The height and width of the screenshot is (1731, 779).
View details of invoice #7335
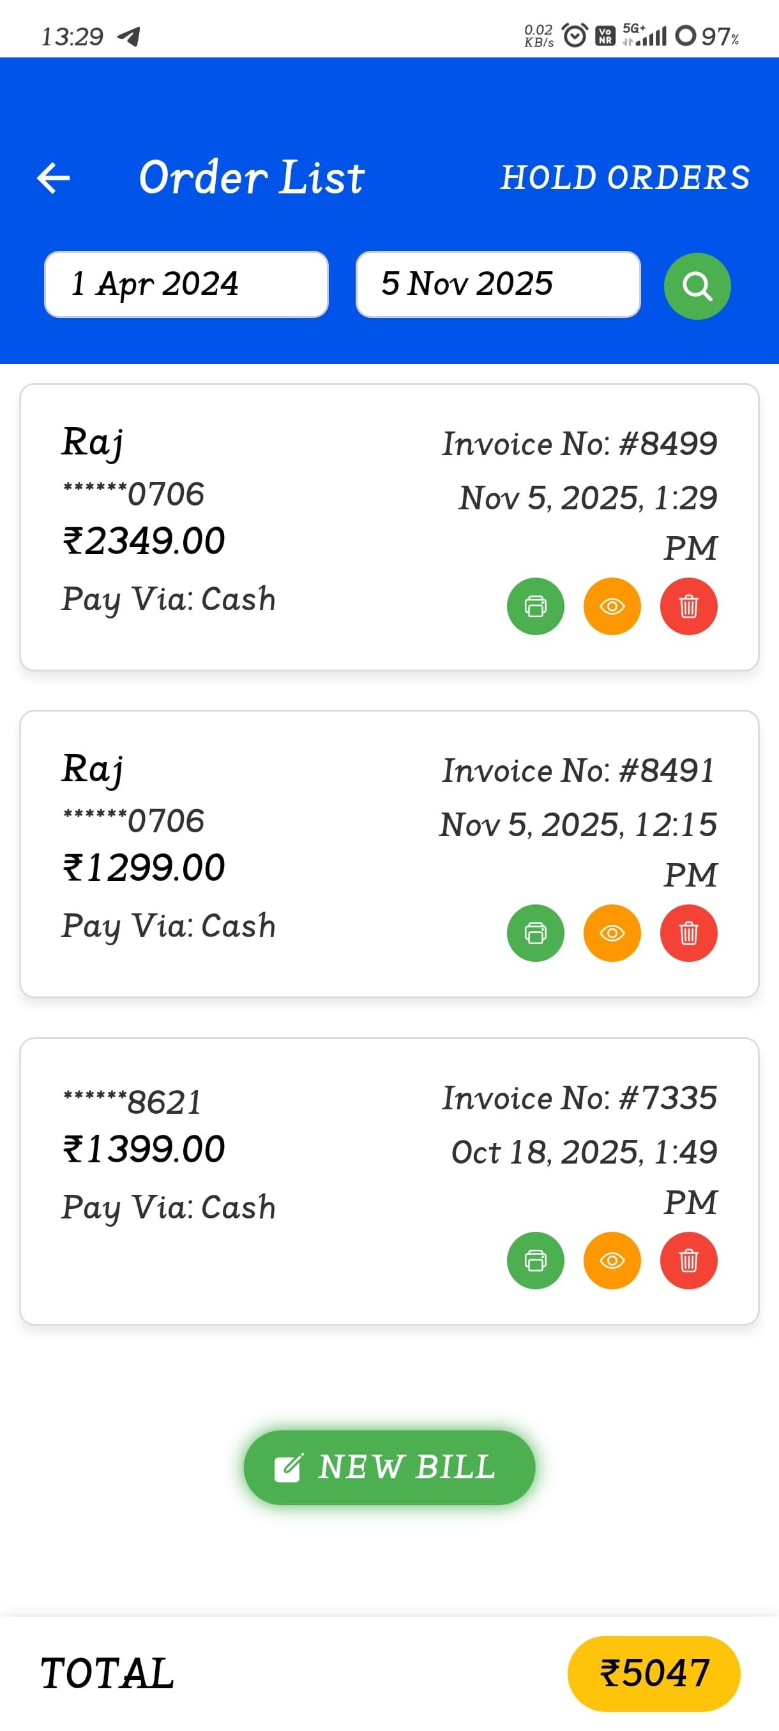point(612,1260)
